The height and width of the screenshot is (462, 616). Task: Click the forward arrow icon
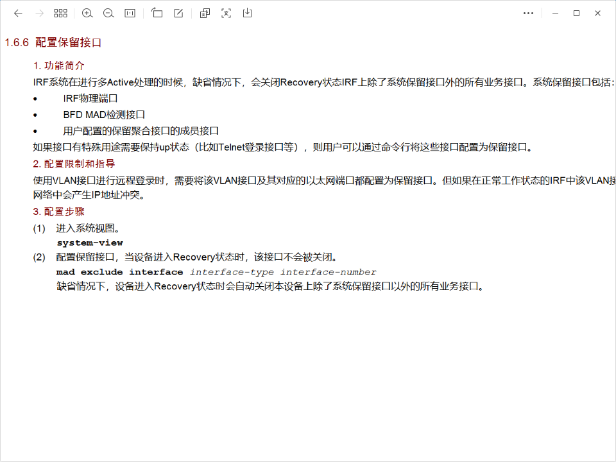[x=39, y=13]
